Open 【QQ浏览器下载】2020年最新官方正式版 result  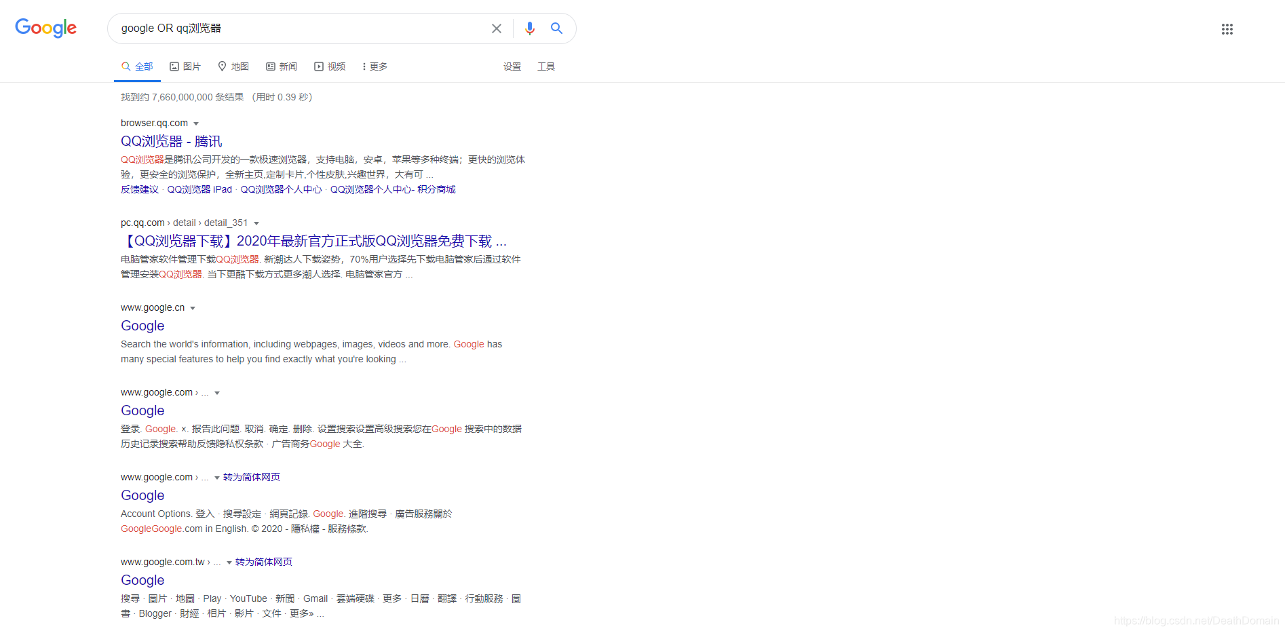click(x=313, y=241)
